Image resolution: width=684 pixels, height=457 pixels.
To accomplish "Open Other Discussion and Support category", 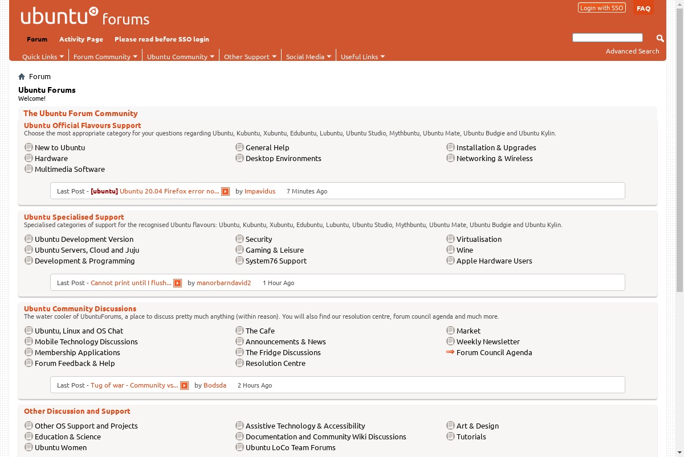I will click(x=77, y=411).
